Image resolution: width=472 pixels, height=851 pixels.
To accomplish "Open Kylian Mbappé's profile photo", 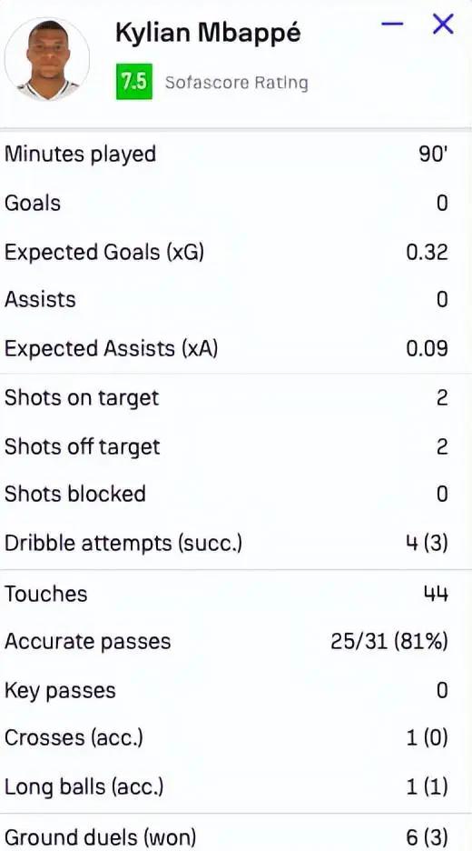I will point(47,59).
